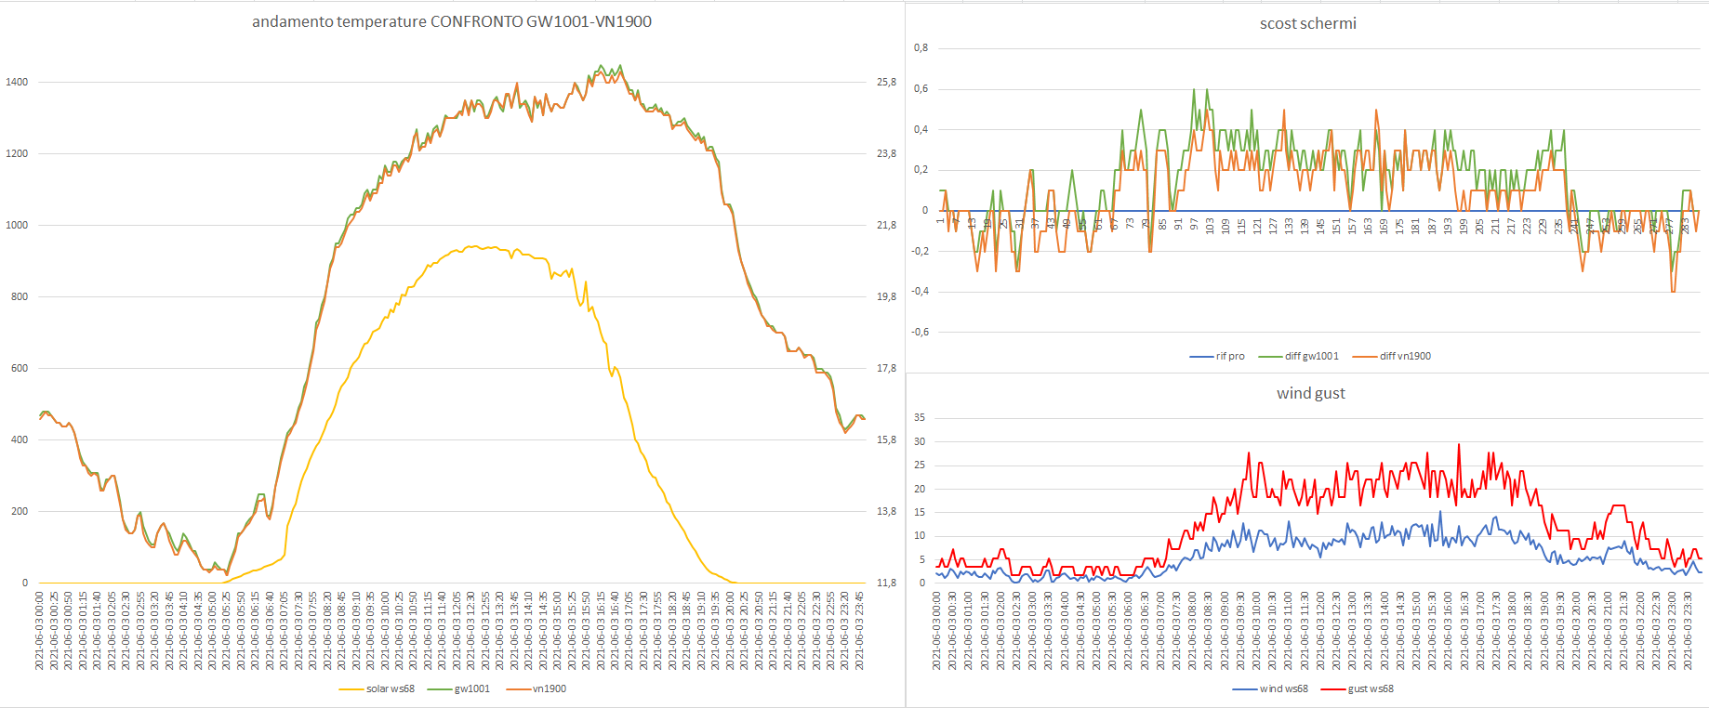Click the 'vn1900' legend label
Image resolution: width=1709 pixels, height=708 pixels.
(x=549, y=688)
